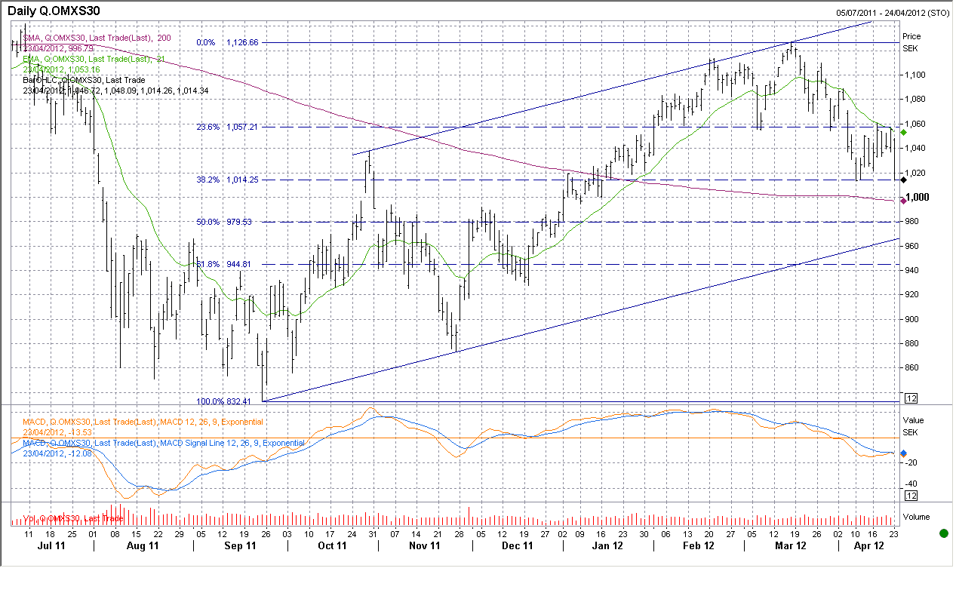The width and height of the screenshot is (956, 602).
Task: Click the Jan 12 month label on time axis
Action: point(607,545)
